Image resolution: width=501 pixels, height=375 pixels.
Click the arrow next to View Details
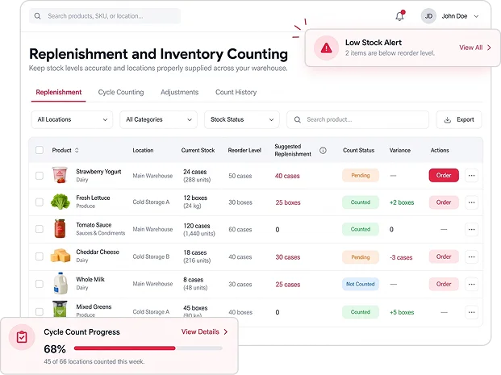226,332
